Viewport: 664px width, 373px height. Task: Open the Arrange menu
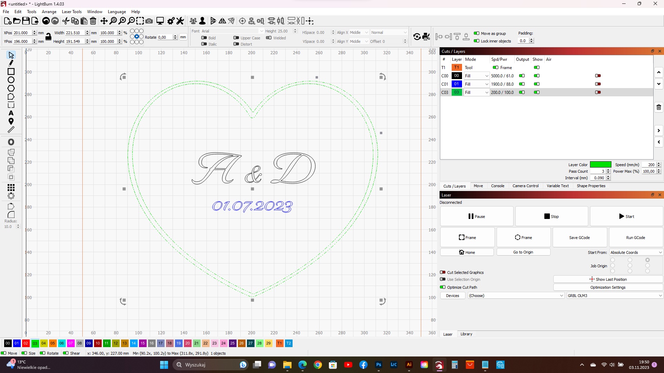pyautogui.click(x=49, y=11)
